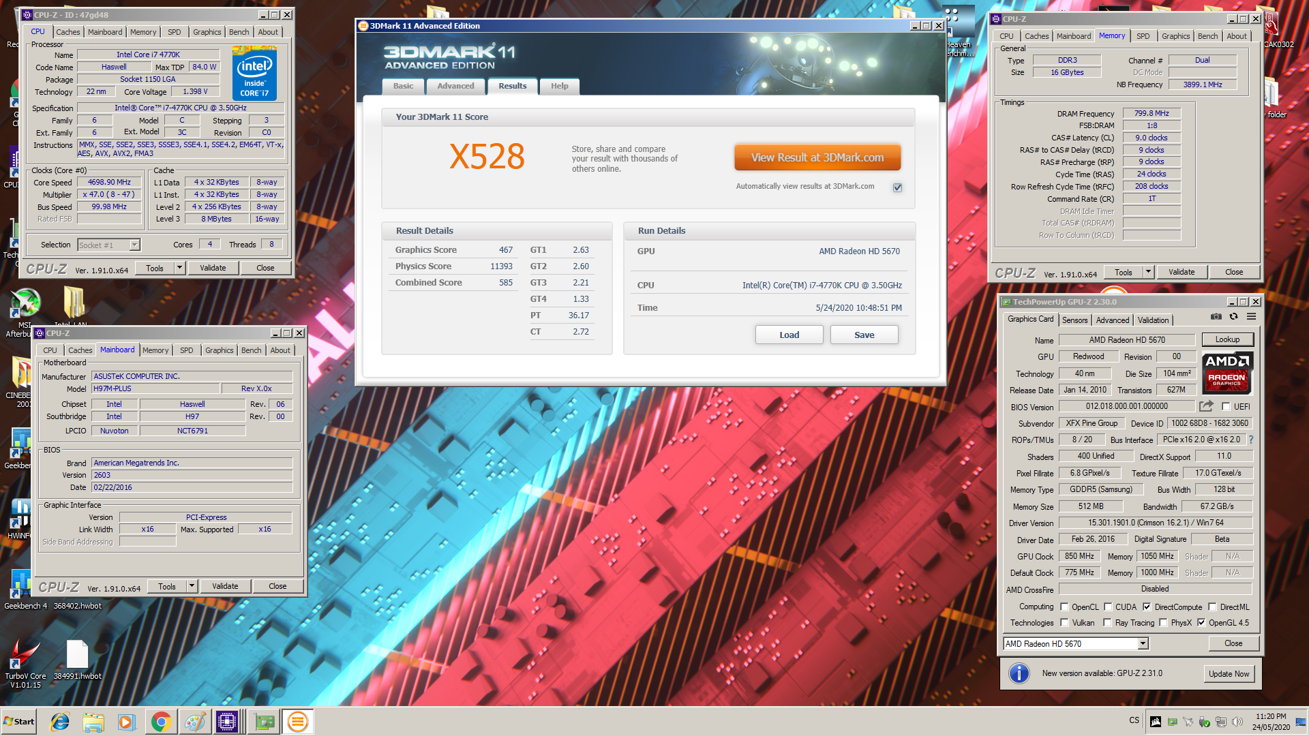Click the safely remove hardware tray icon

[1205, 722]
